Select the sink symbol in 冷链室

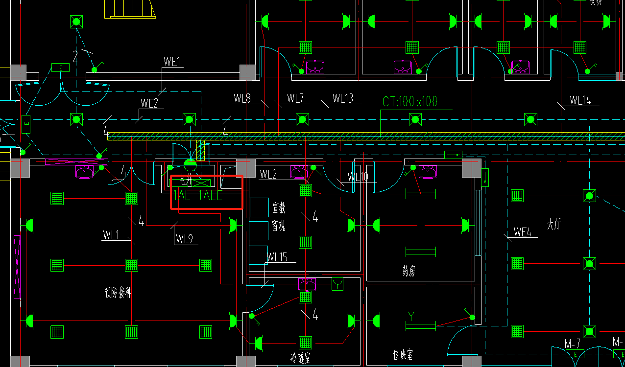pos(307,284)
